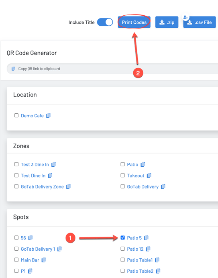Copy link icon beside Test 3 Dine In
The height and width of the screenshot is (278, 218).
[x=53, y=165]
